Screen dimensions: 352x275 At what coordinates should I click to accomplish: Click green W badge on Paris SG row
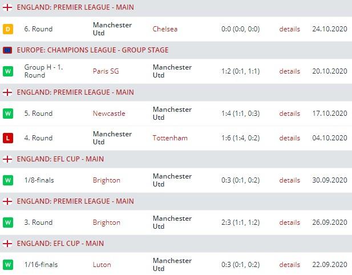point(8,71)
